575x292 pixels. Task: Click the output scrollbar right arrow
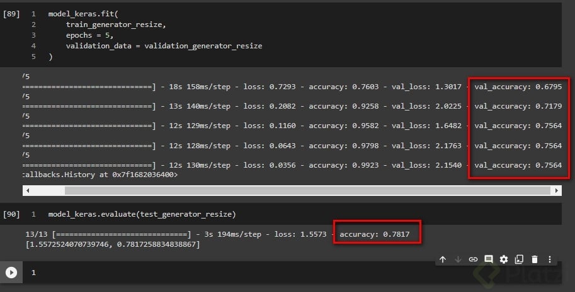tap(557, 190)
